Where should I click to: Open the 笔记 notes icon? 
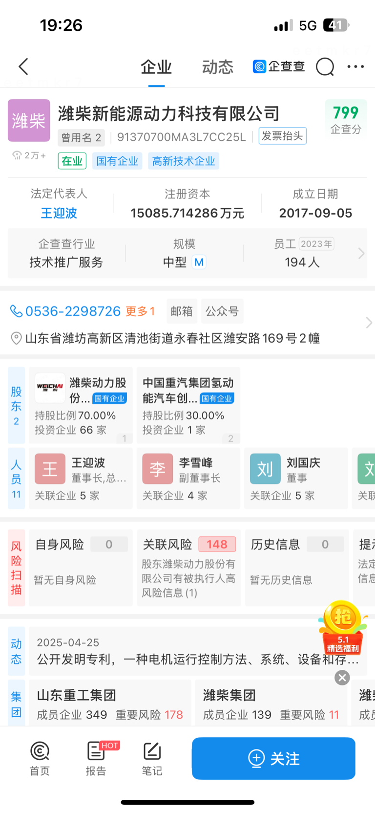point(152,758)
